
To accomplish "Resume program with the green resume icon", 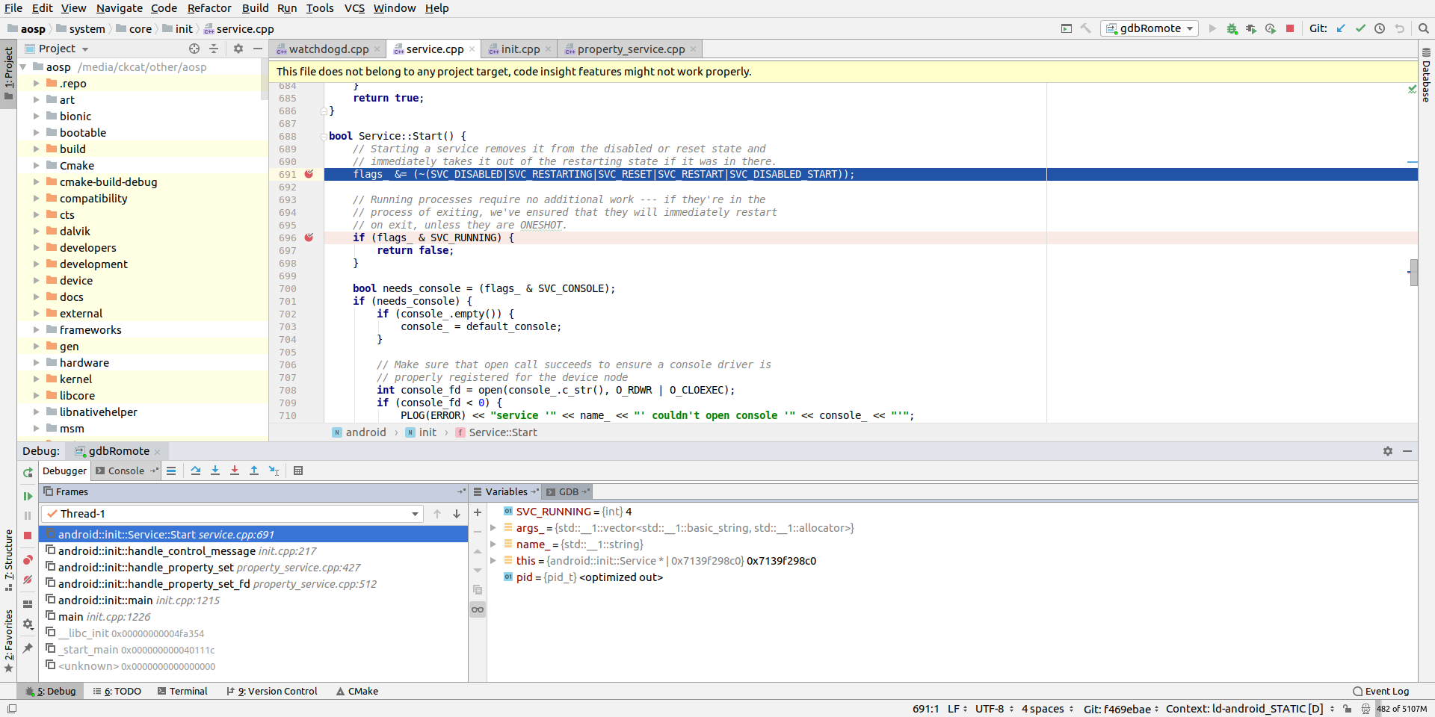I will [x=28, y=496].
